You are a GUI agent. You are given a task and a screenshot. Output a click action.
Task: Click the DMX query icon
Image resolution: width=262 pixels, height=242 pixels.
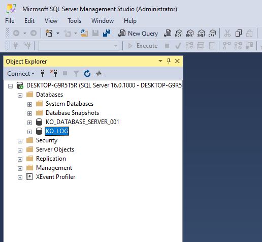click(190, 33)
